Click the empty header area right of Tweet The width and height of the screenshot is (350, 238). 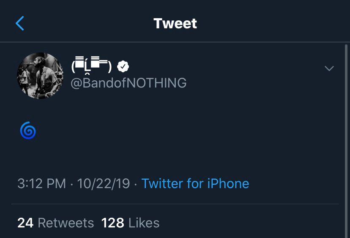pos(275,23)
